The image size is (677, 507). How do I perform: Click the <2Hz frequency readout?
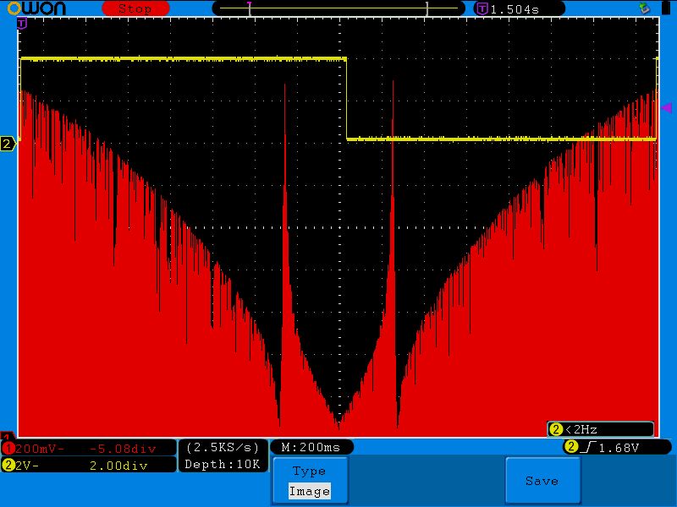tap(581, 429)
